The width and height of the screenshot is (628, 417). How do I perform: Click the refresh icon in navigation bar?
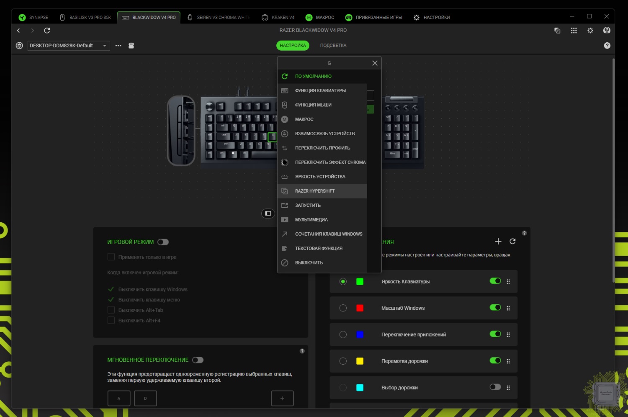click(47, 31)
